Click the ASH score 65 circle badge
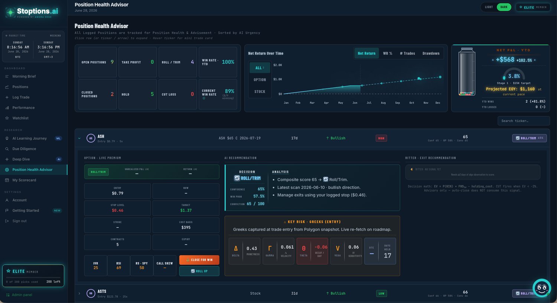Screen dimensions: 557x303 [91, 138]
